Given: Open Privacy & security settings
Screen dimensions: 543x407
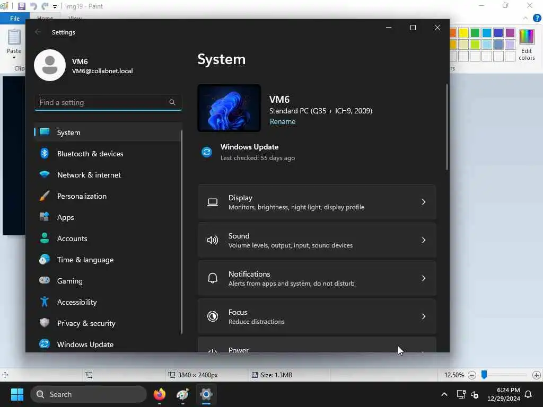Looking at the screenshot, I should (108, 323).
